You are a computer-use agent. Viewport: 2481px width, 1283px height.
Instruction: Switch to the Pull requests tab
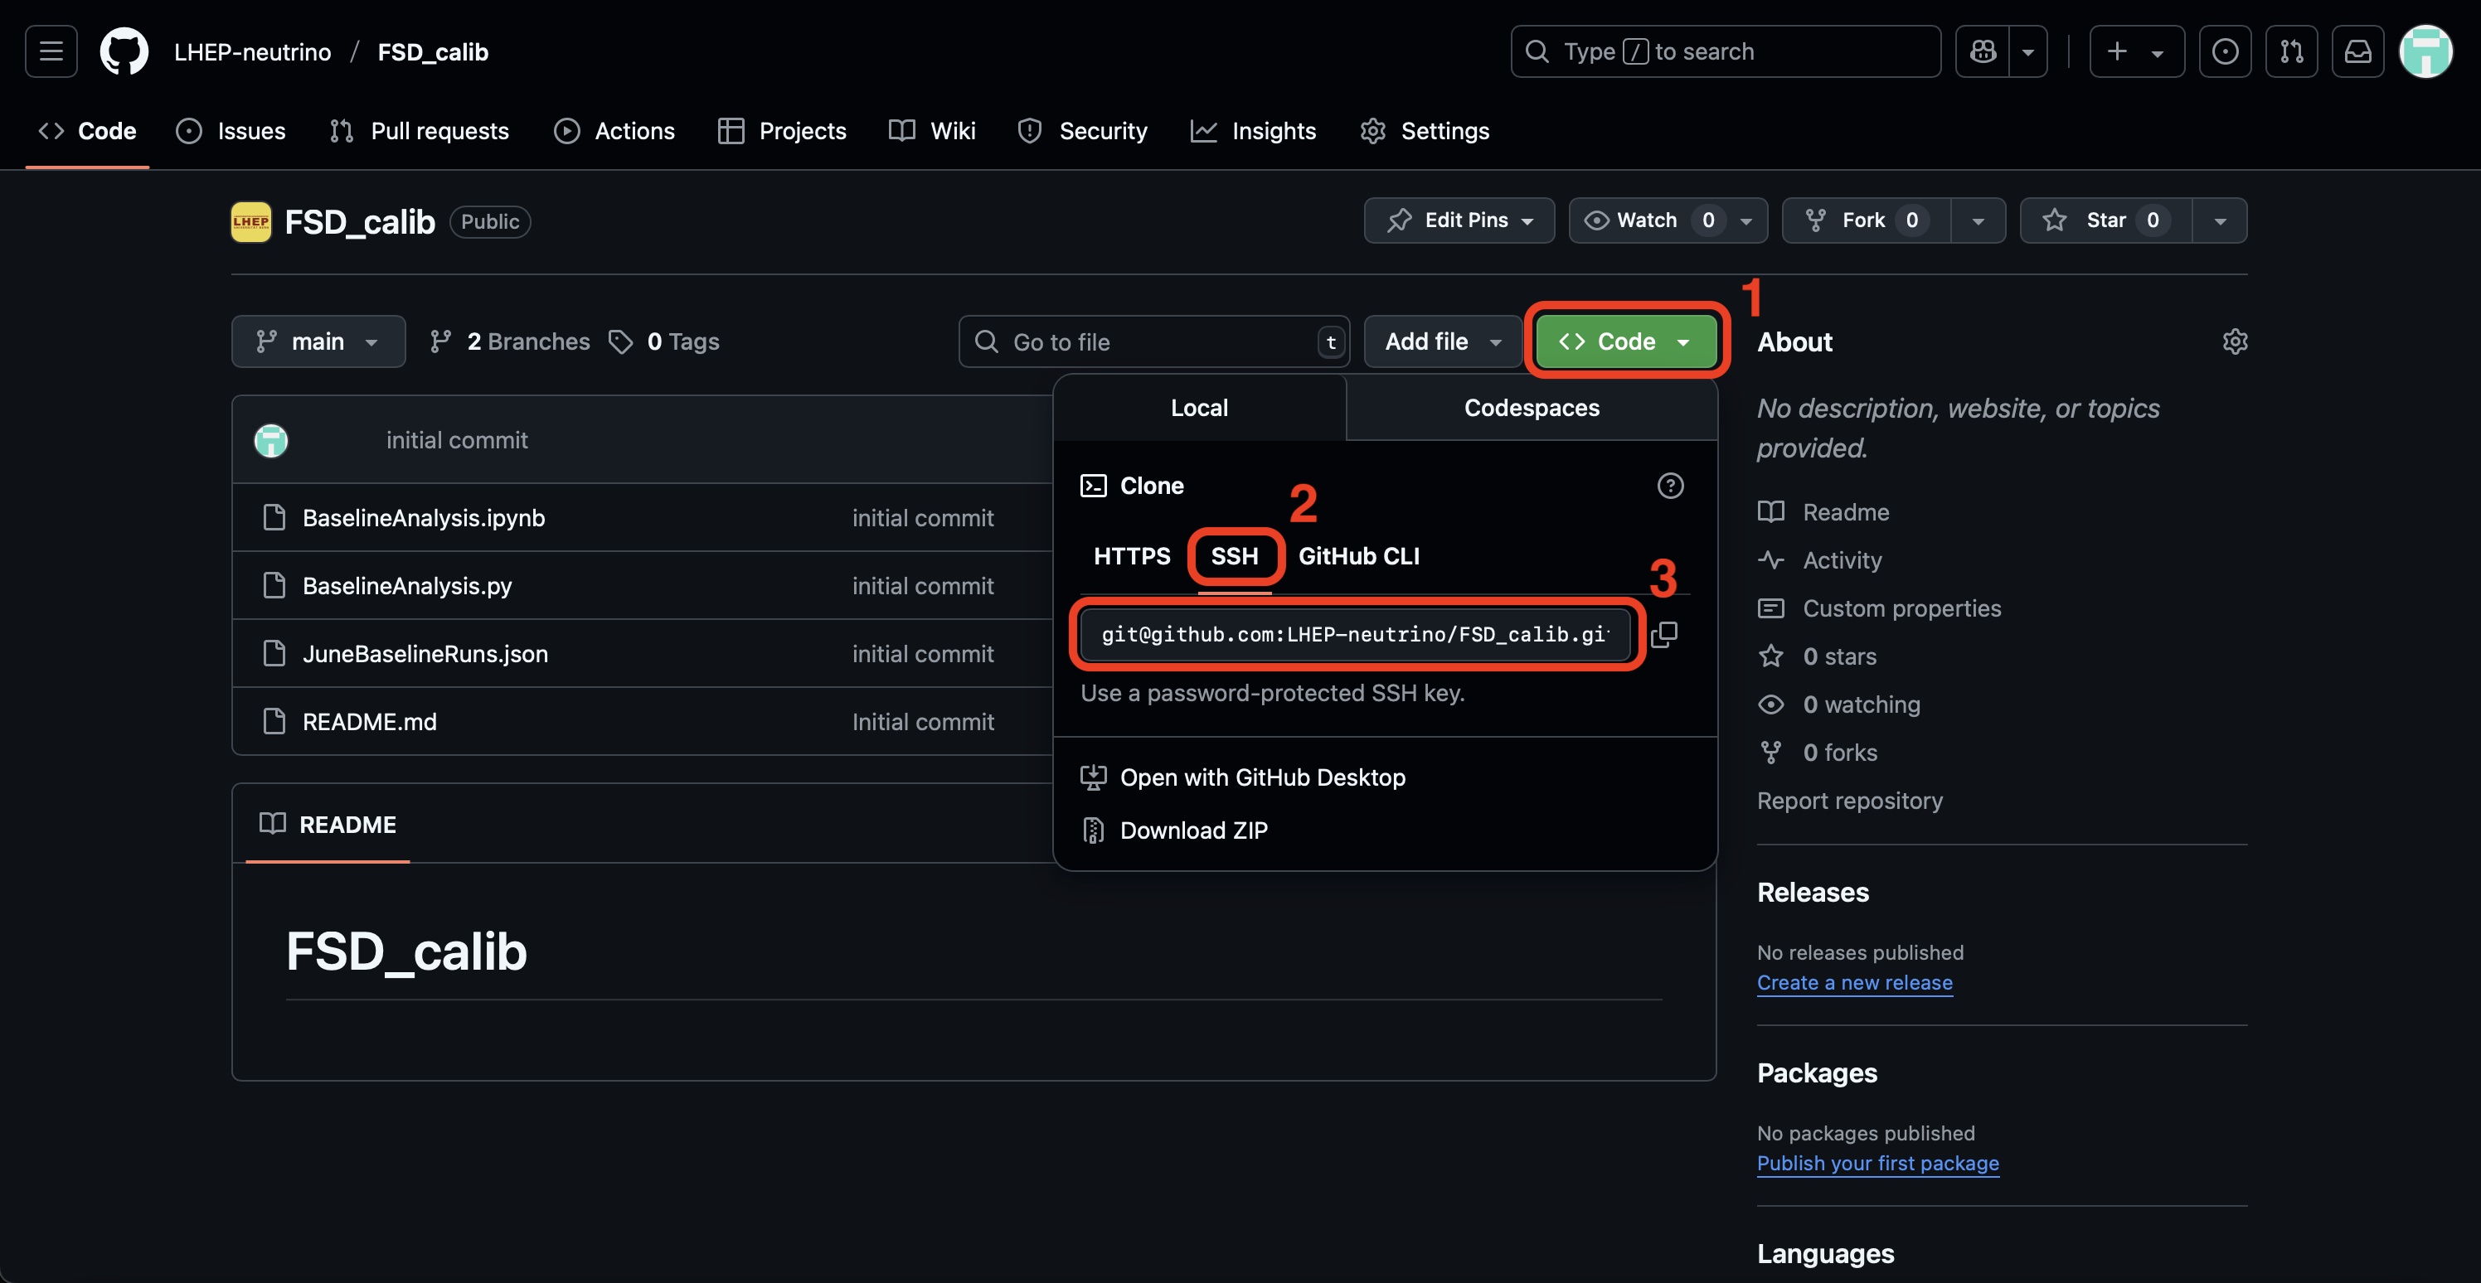[x=419, y=131]
